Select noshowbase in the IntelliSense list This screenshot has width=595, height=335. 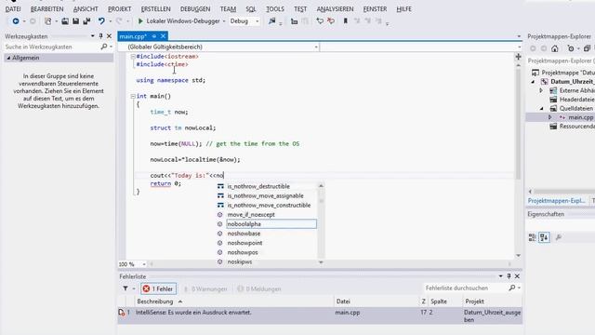(x=244, y=234)
